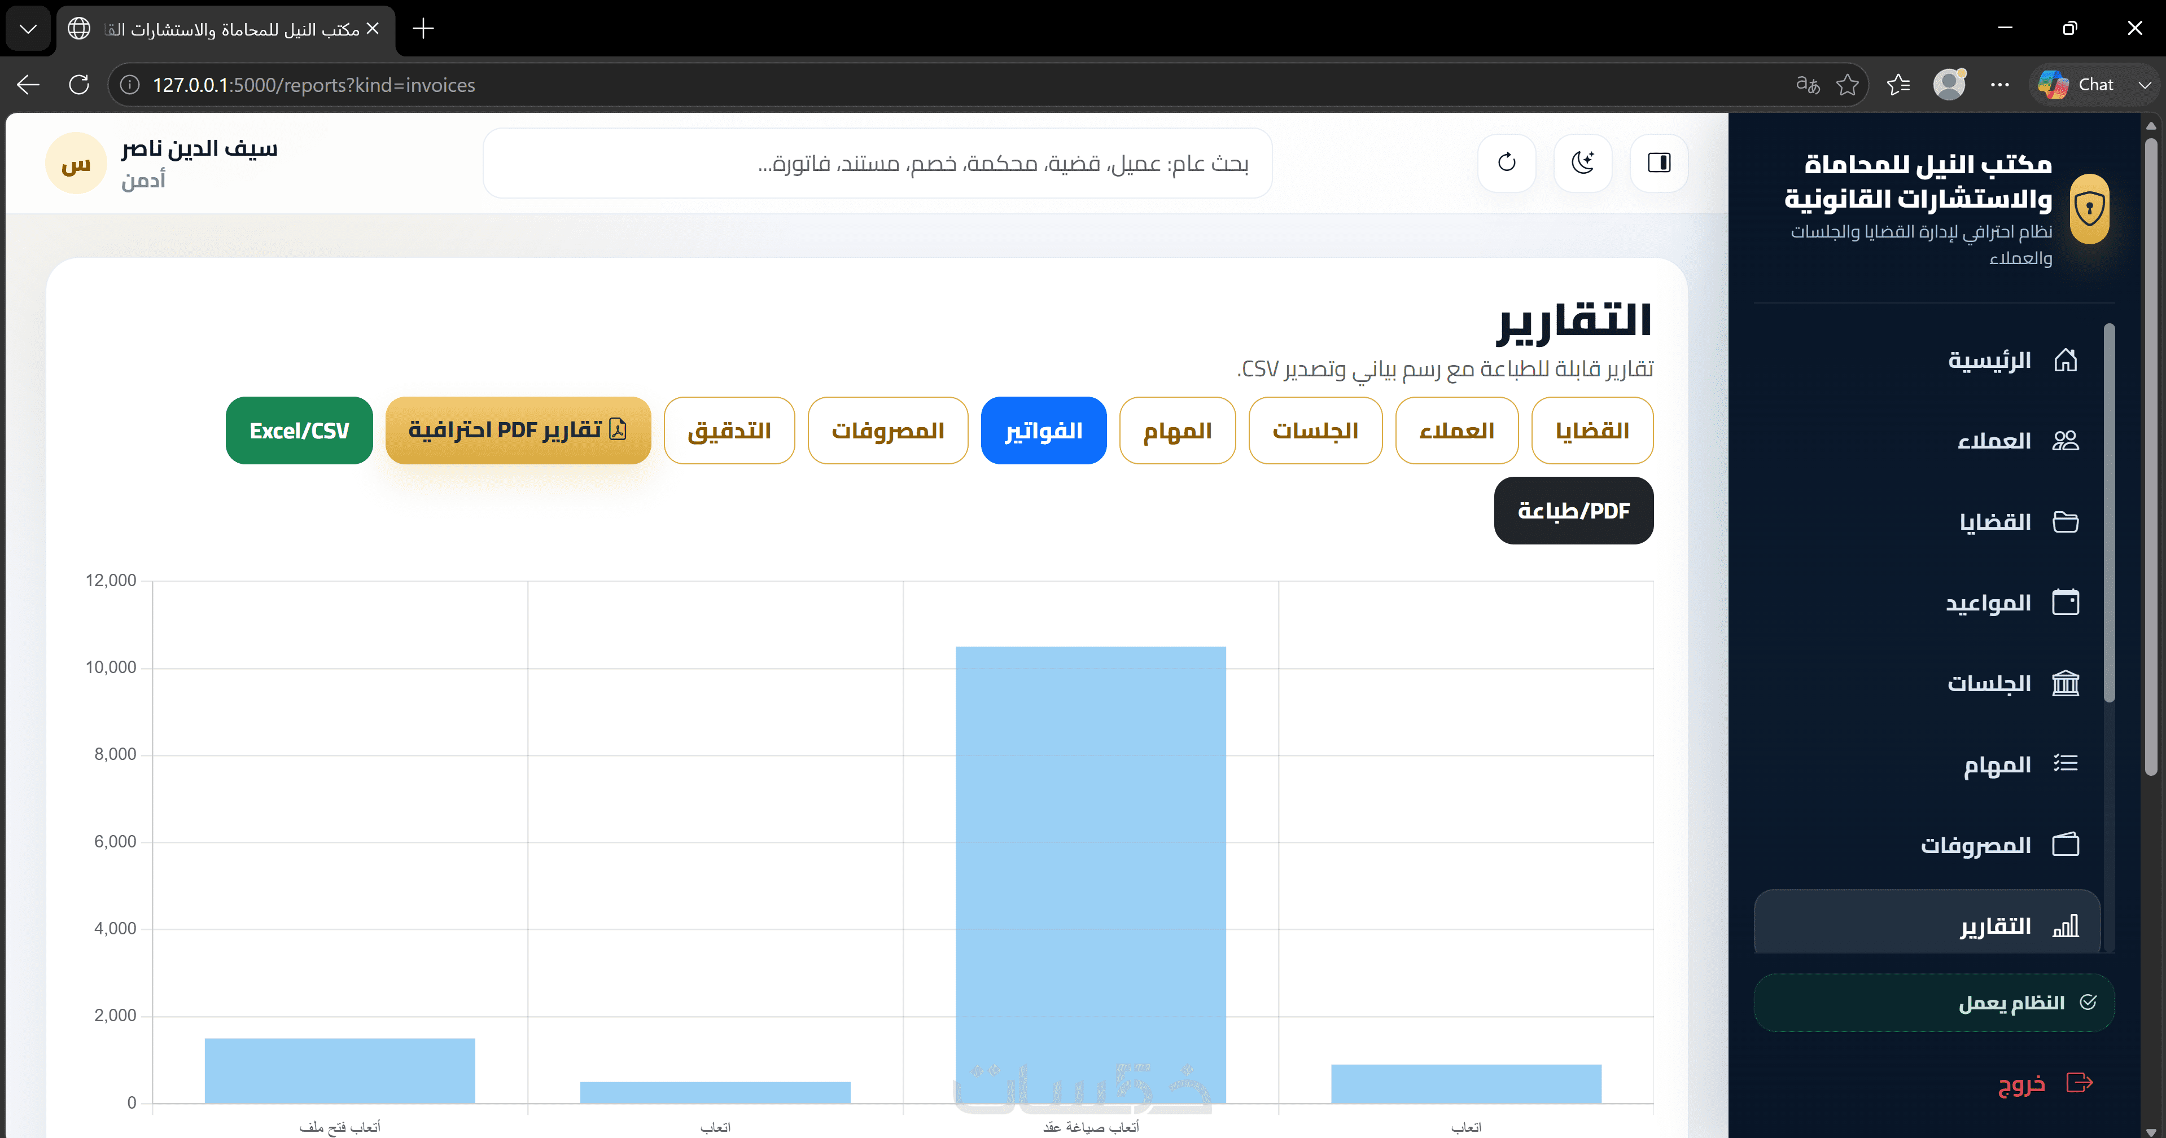This screenshot has height=1138, width=2166.
Task: Click the calendar icon beside المواعيد
Action: (2065, 602)
